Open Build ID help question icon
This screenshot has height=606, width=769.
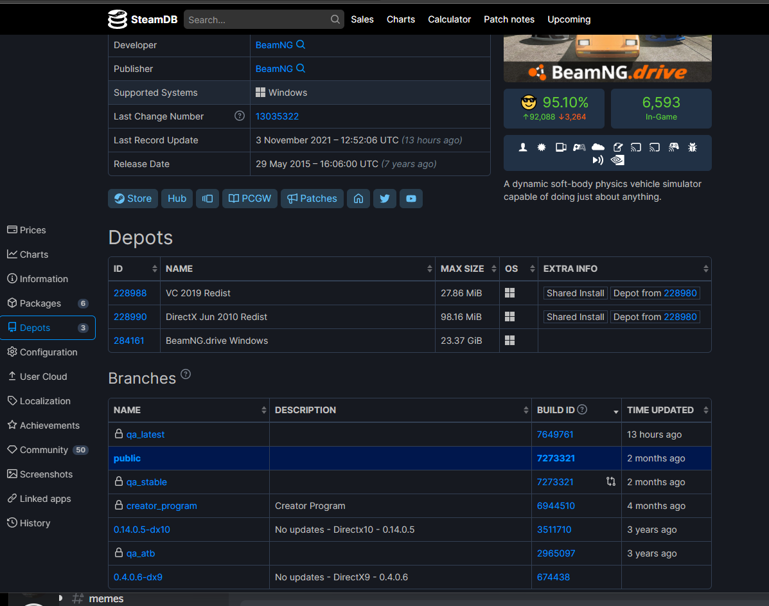point(582,409)
